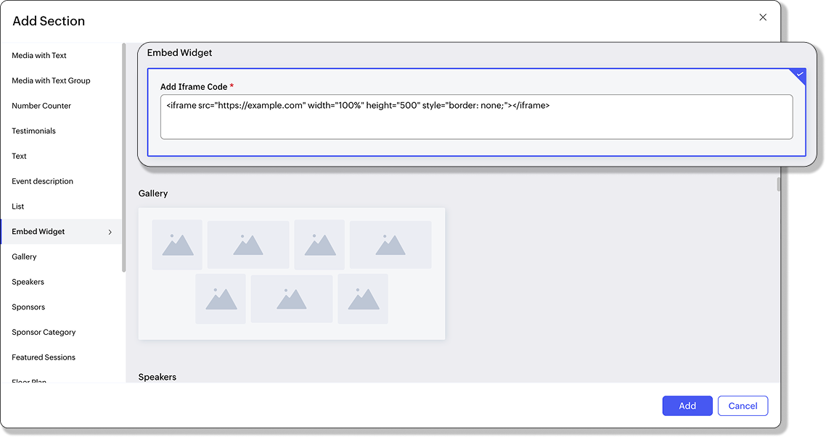This screenshot has height=437, width=826.
Task: Select Text section in sidebar
Action: pyautogui.click(x=19, y=157)
